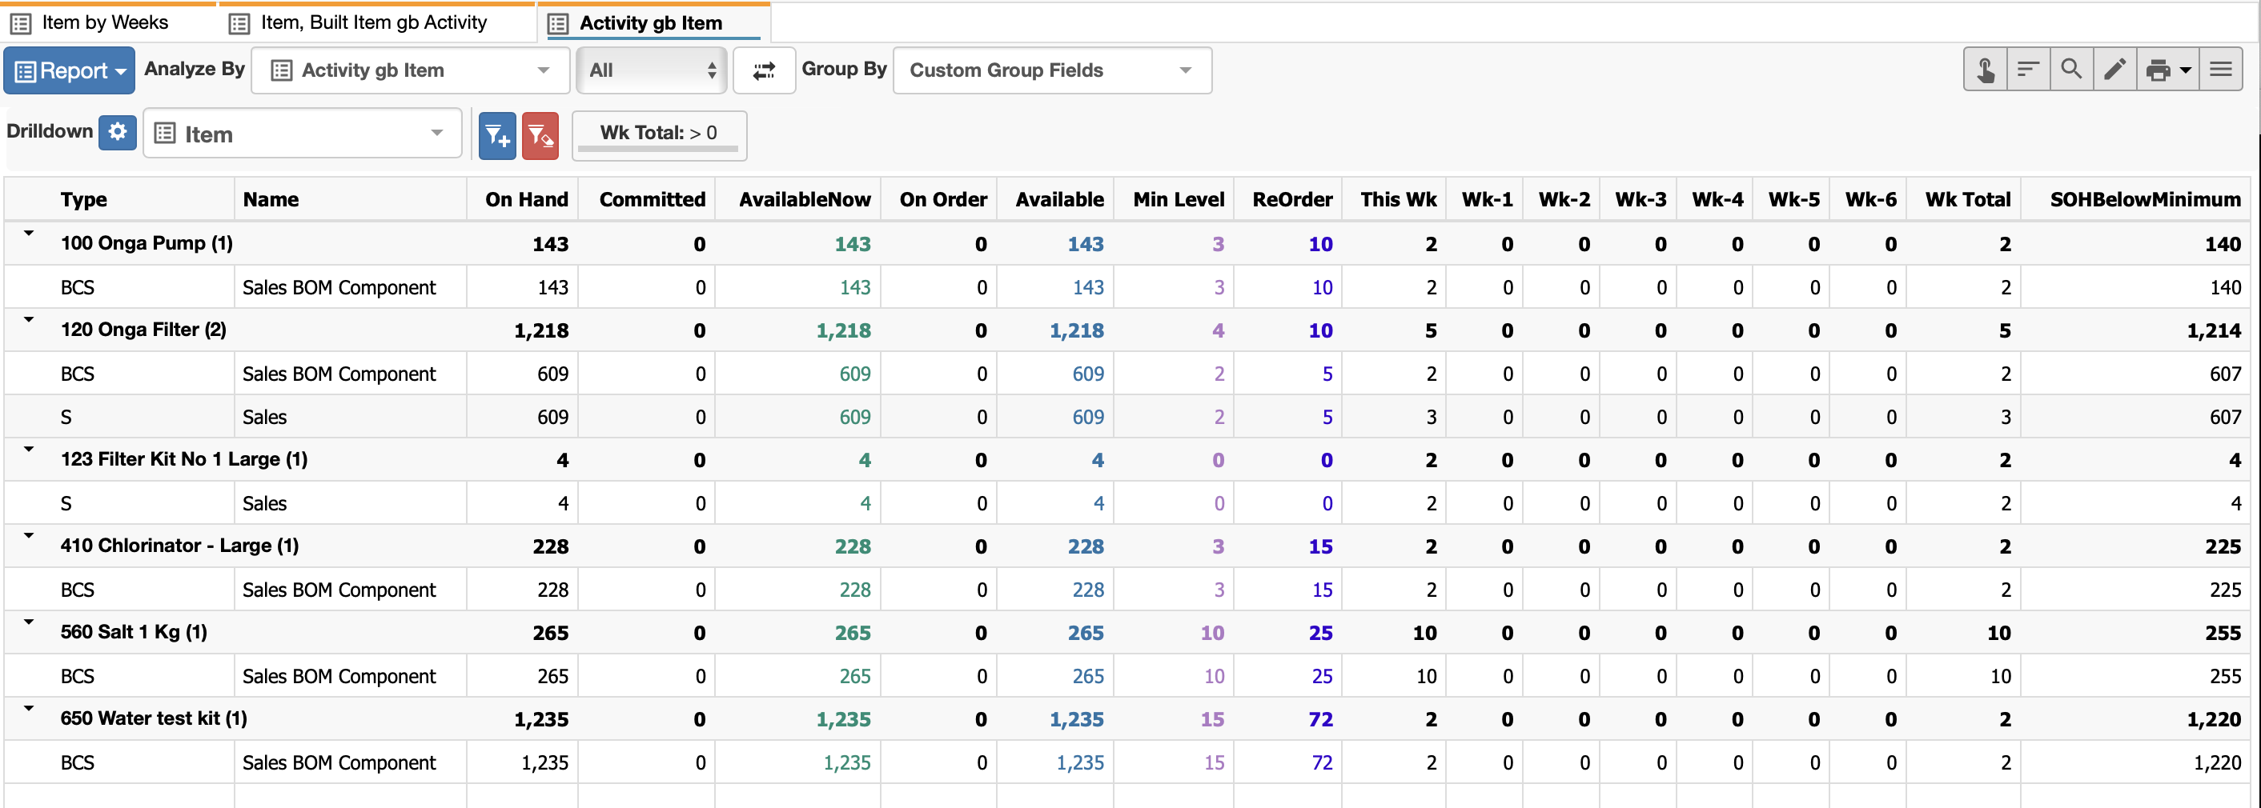Click ReOrder value 72 in group row
This screenshot has height=808, width=2261.
click(1320, 718)
